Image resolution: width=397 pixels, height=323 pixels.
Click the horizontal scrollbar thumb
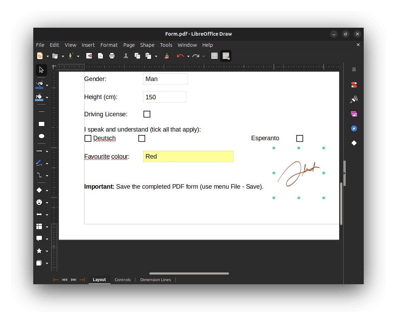coord(189,273)
